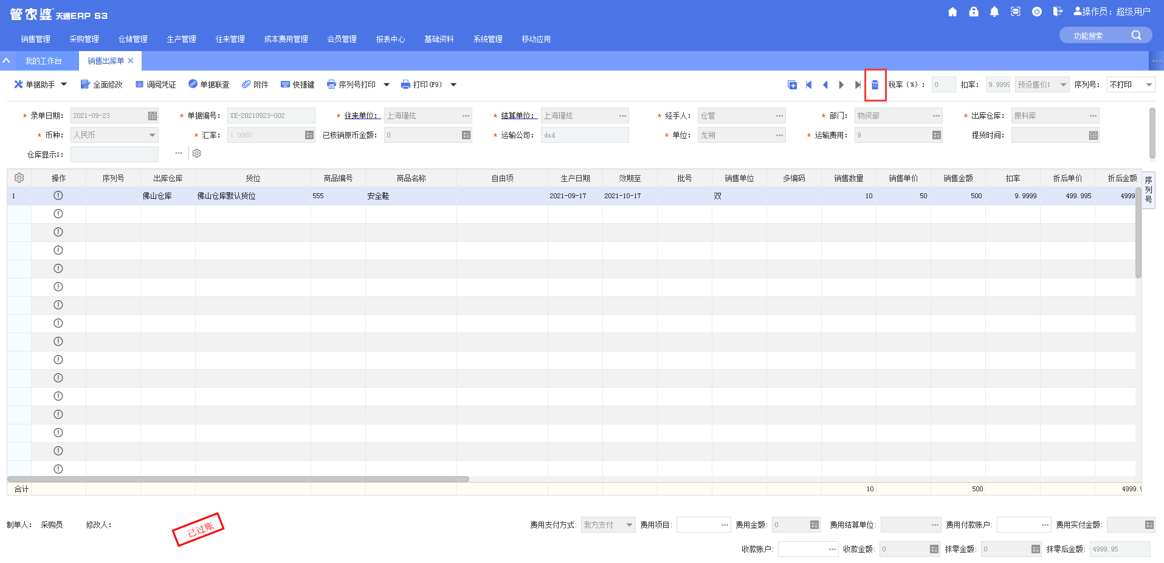Open the 仓储管理 menu
This screenshot has width=1164, height=563.
click(x=133, y=39)
